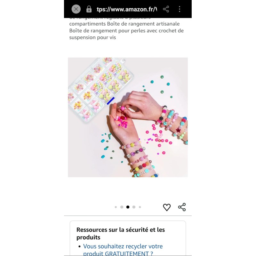Screen dimensions: 256x256
Task: Open the three-dot overflow menu
Action: 180,9
